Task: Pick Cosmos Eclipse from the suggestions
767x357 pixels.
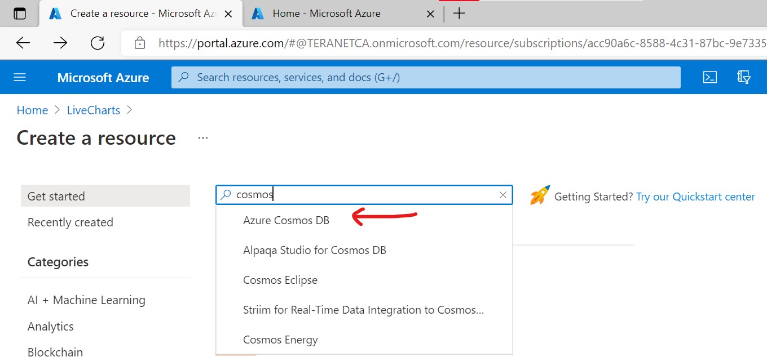Action: pos(280,280)
